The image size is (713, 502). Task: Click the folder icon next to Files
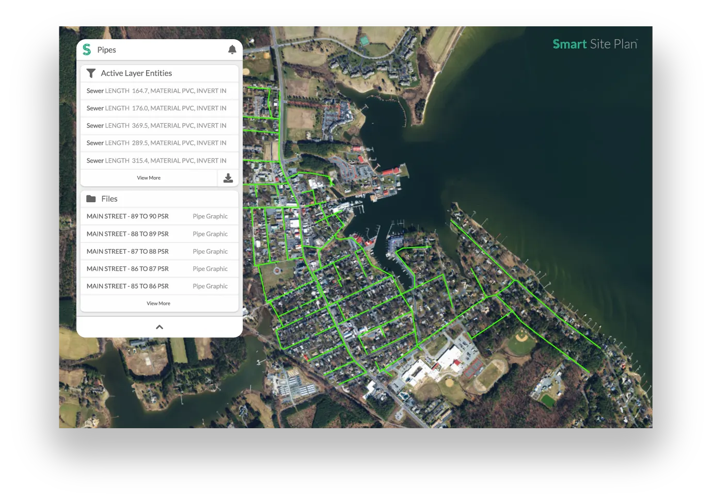click(91, 198)
